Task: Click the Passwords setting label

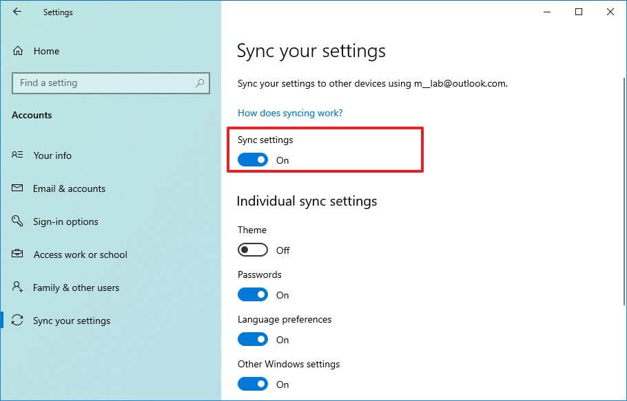Action: coord(260,274)
